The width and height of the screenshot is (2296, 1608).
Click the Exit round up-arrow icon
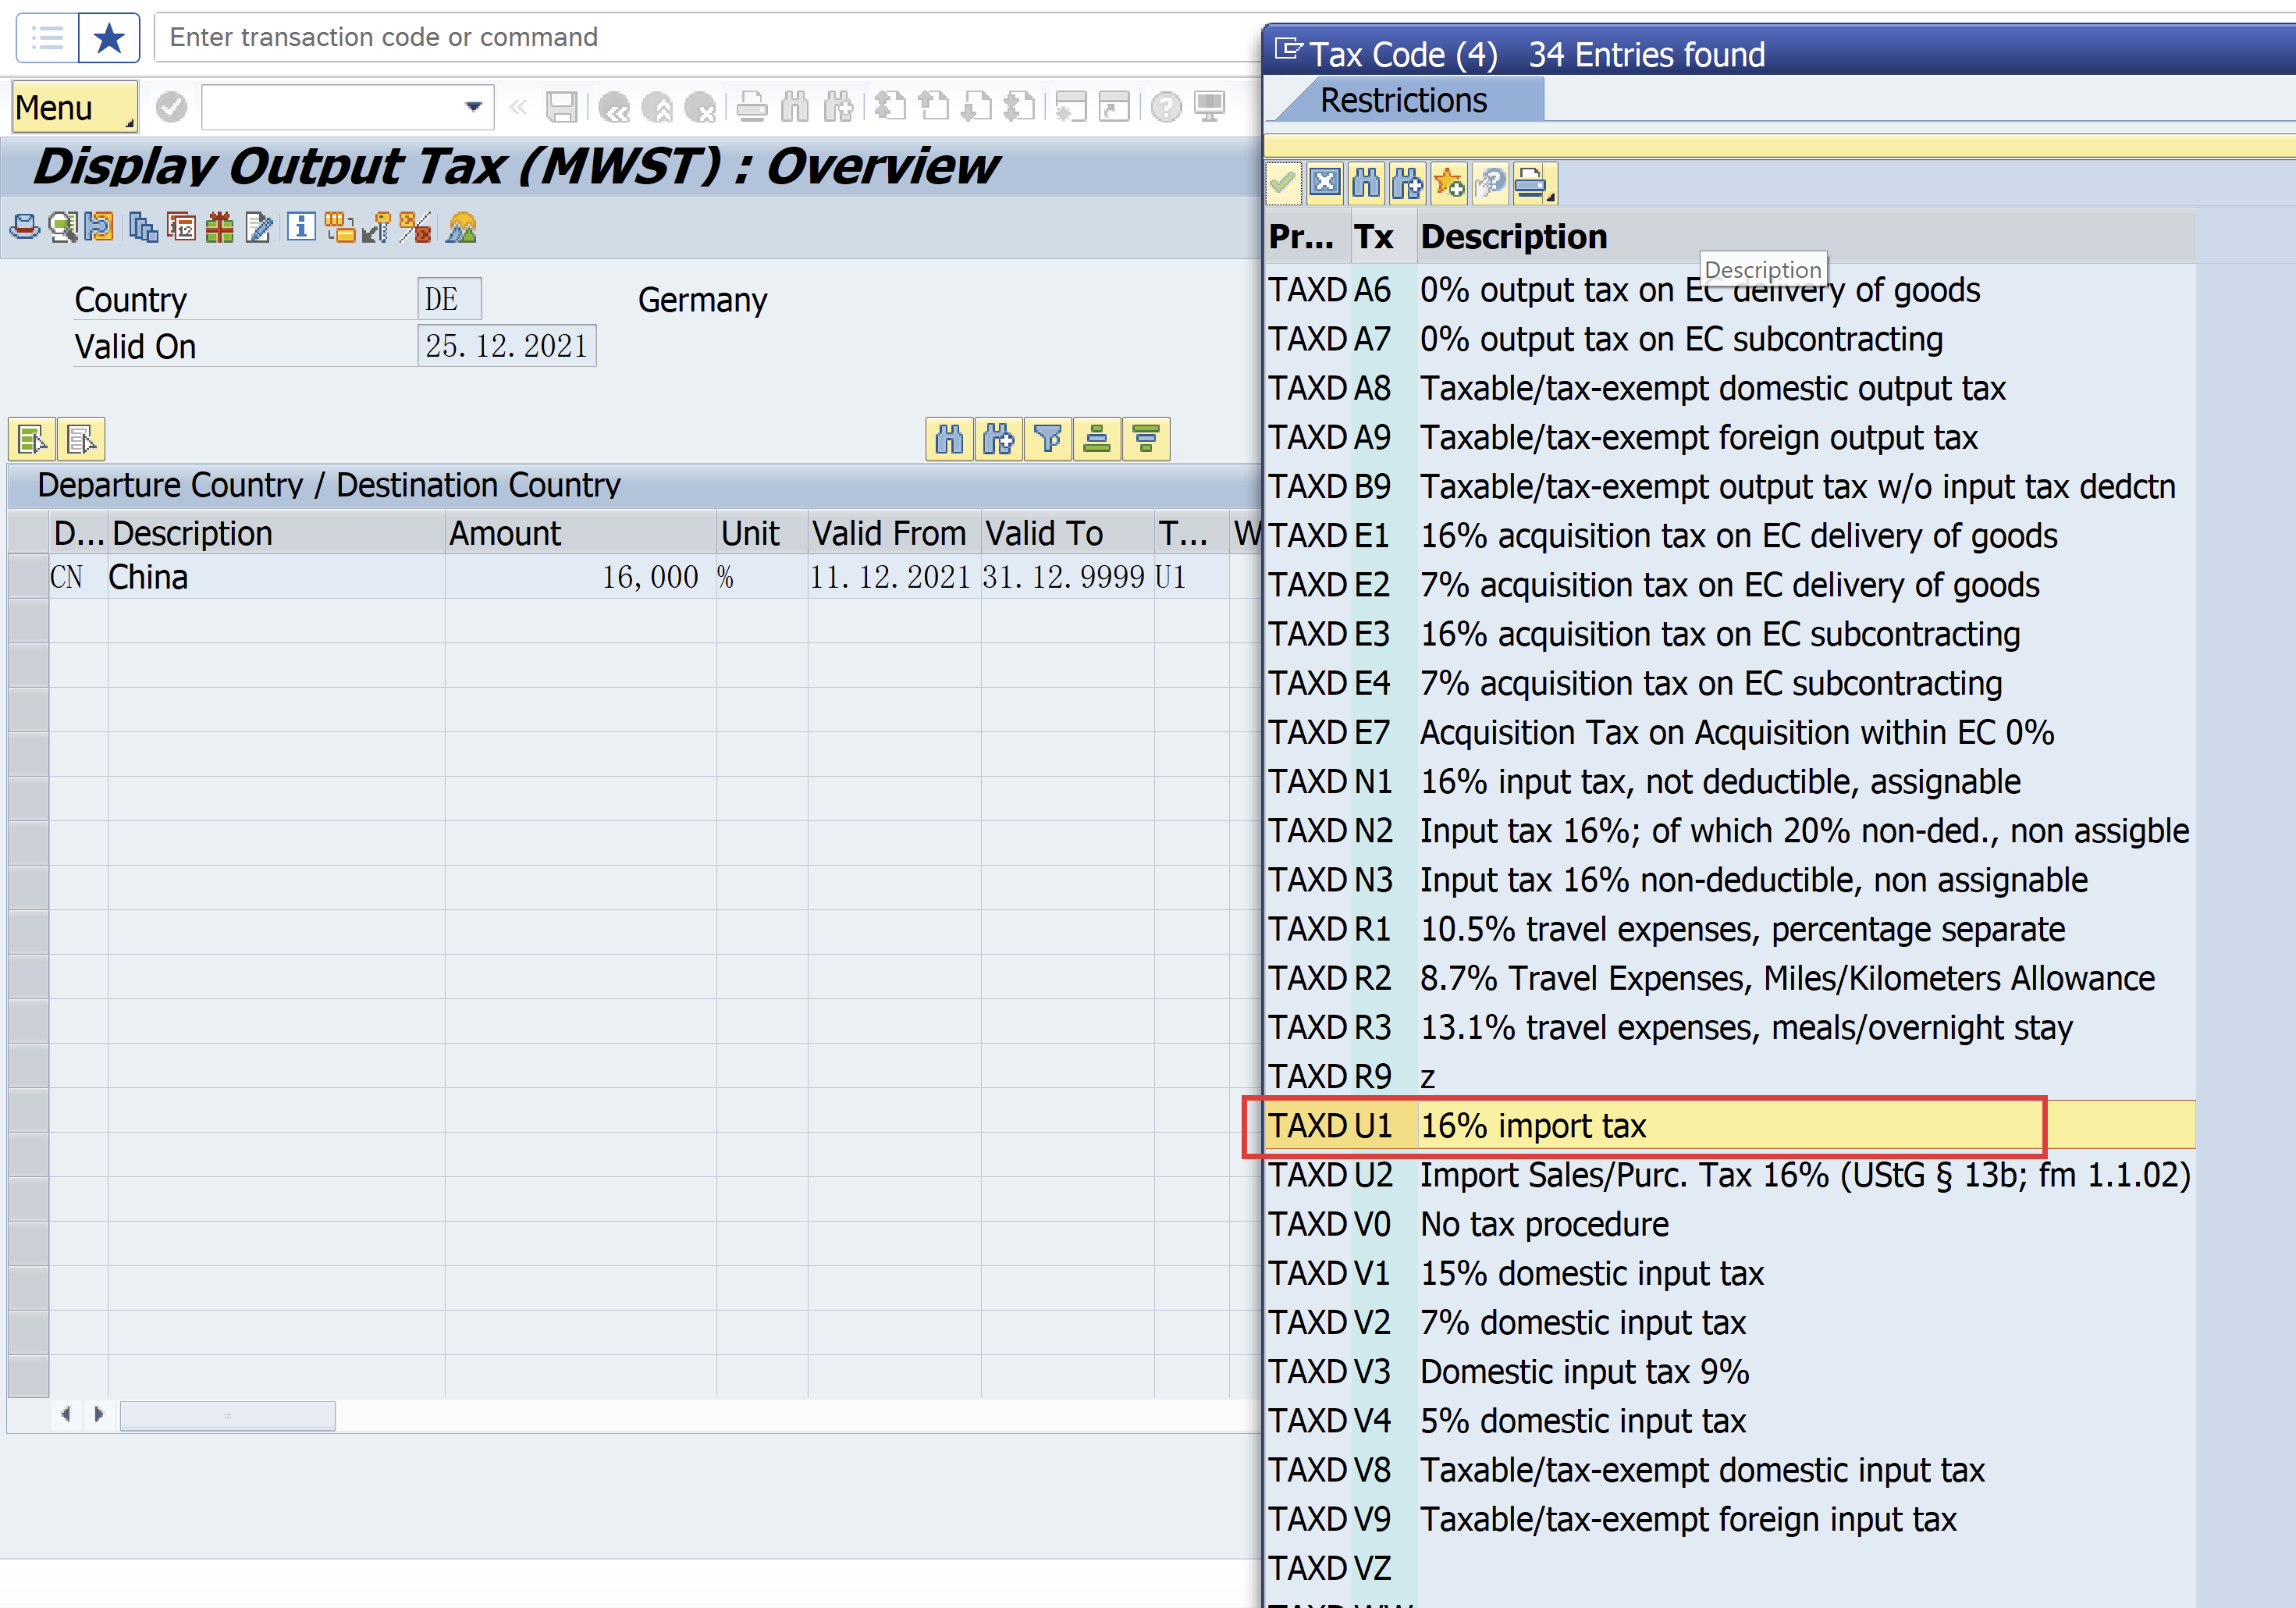point(657,106)
